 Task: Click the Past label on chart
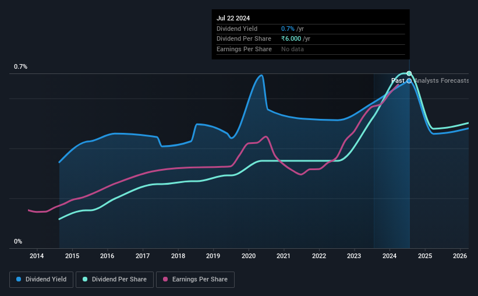click(x=398, y=80)
